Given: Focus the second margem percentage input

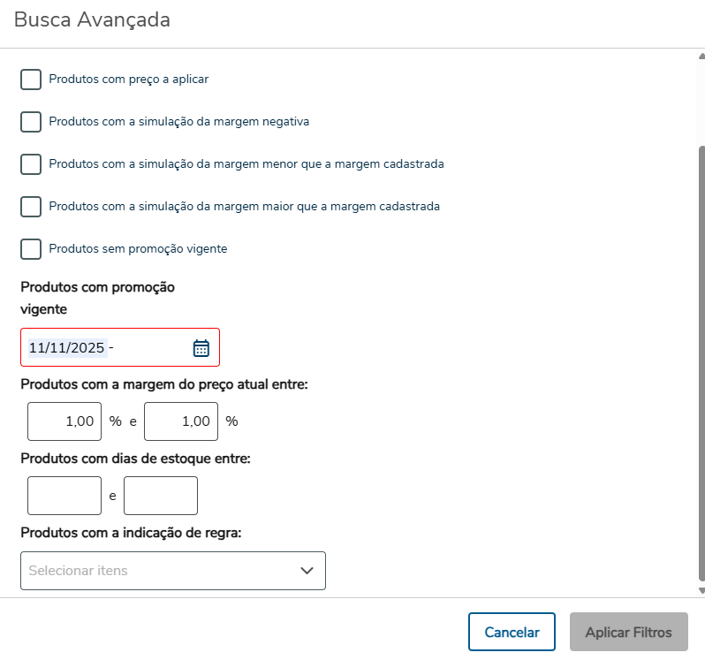Looking at the screenshot, I should (x=181, y=421).
